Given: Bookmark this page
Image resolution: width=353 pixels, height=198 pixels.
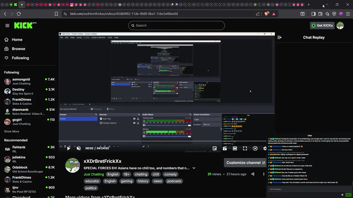Looking at the screenshot, I should click(56, 14).
